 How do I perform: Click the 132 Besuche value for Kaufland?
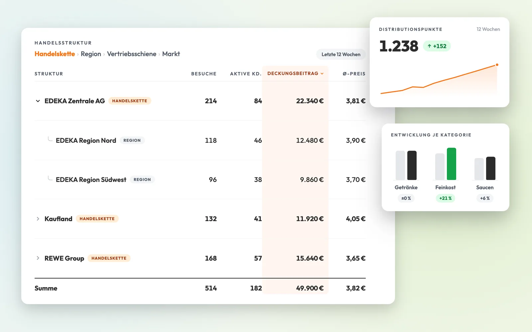click(x=211, y=219)
